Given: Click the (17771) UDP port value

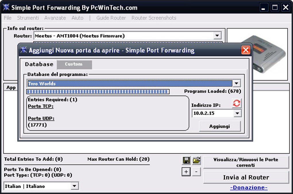Looking at the screenshot, I should [x=37, y=125].
